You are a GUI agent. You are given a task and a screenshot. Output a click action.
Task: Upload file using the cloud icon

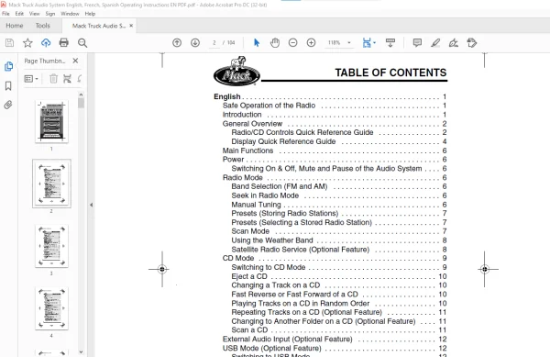(x=46, y=43)
